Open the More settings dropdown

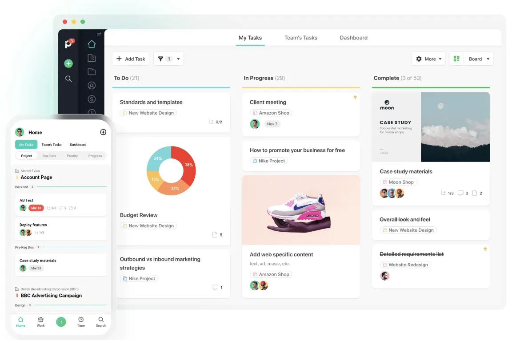(x=428, y=59)
